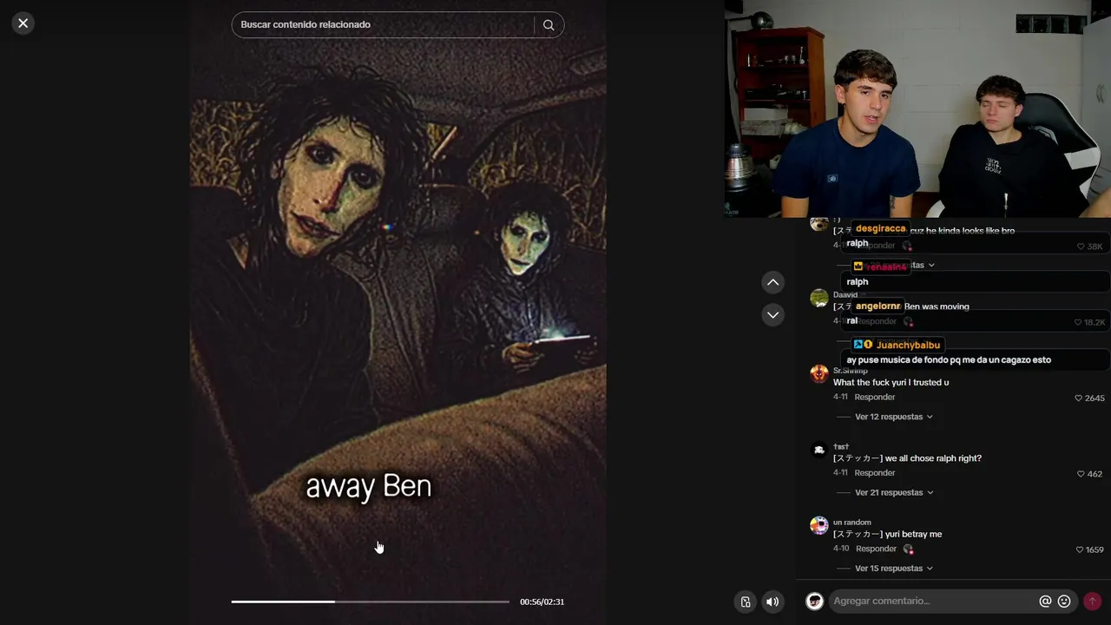Seek on the video progress bar
Viewport: 1111px width, 625px height.
370,602
